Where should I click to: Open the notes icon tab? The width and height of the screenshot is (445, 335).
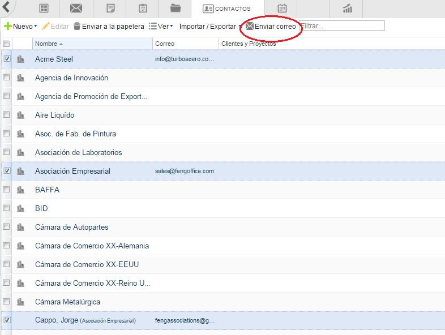[110, 8]
